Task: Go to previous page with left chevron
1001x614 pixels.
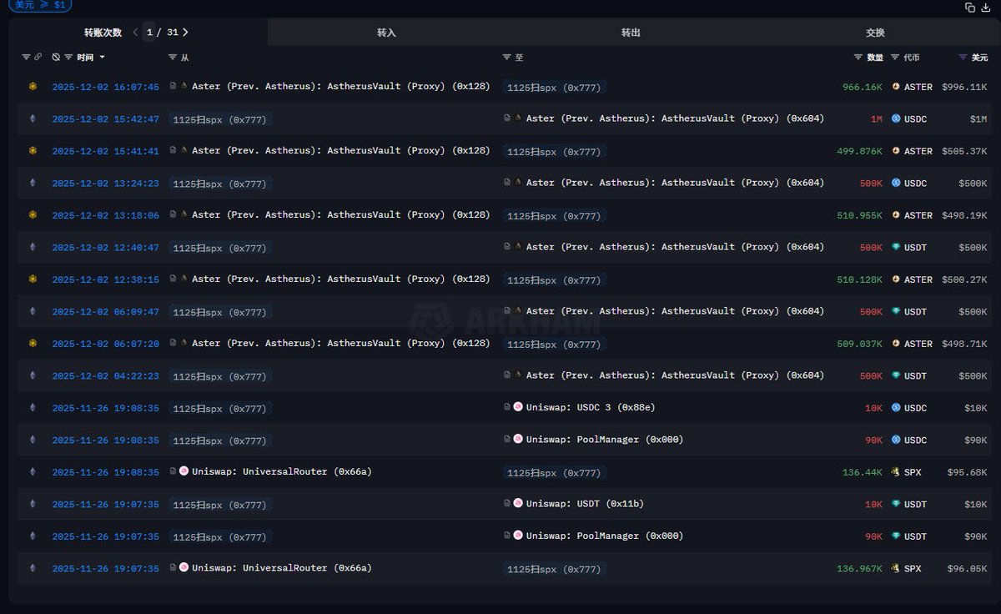Action: pyautogui.click(x=135, y=33)
